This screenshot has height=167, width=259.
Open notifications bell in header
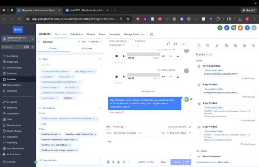click(240, 28)
